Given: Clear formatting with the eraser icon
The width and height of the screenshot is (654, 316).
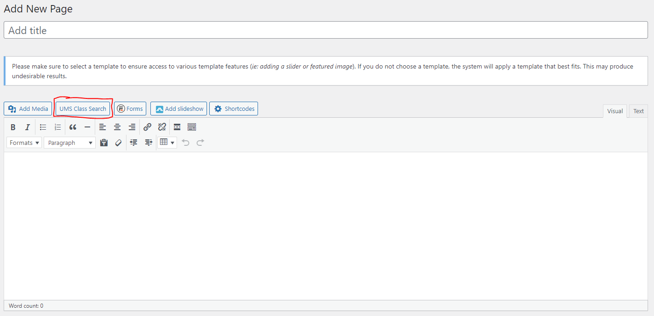Looking at the screenshot, I should click(118, 143).
